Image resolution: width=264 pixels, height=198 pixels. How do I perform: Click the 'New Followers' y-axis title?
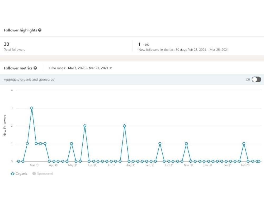tap(5, 126)
